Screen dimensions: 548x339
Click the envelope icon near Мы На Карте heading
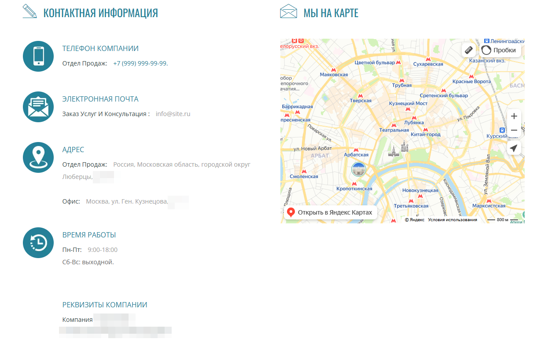coord(288,12)
